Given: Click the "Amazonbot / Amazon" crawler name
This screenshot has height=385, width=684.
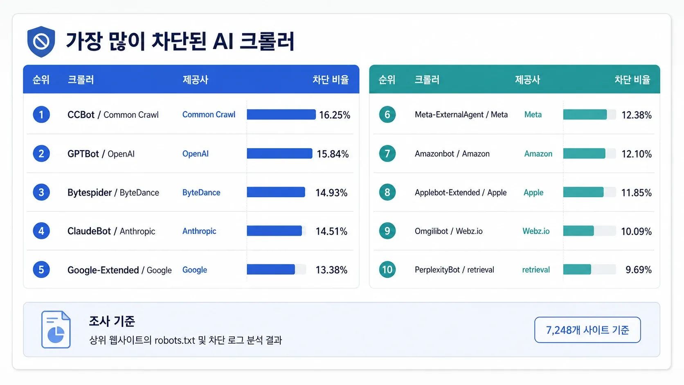Looking at the screenshot, I should (452, 154).
